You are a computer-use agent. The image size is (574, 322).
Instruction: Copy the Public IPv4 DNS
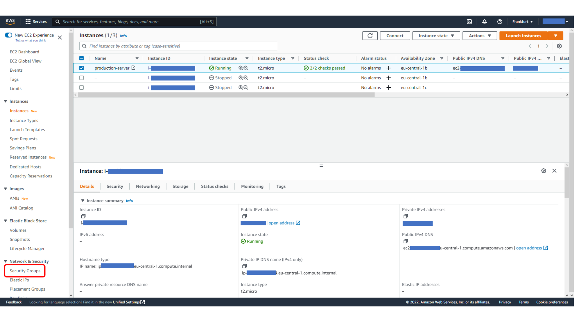tap(406, 241)
